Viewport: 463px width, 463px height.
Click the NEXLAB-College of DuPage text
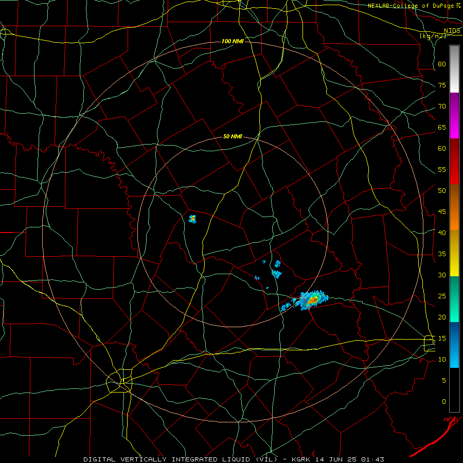[x=411, y=6]
